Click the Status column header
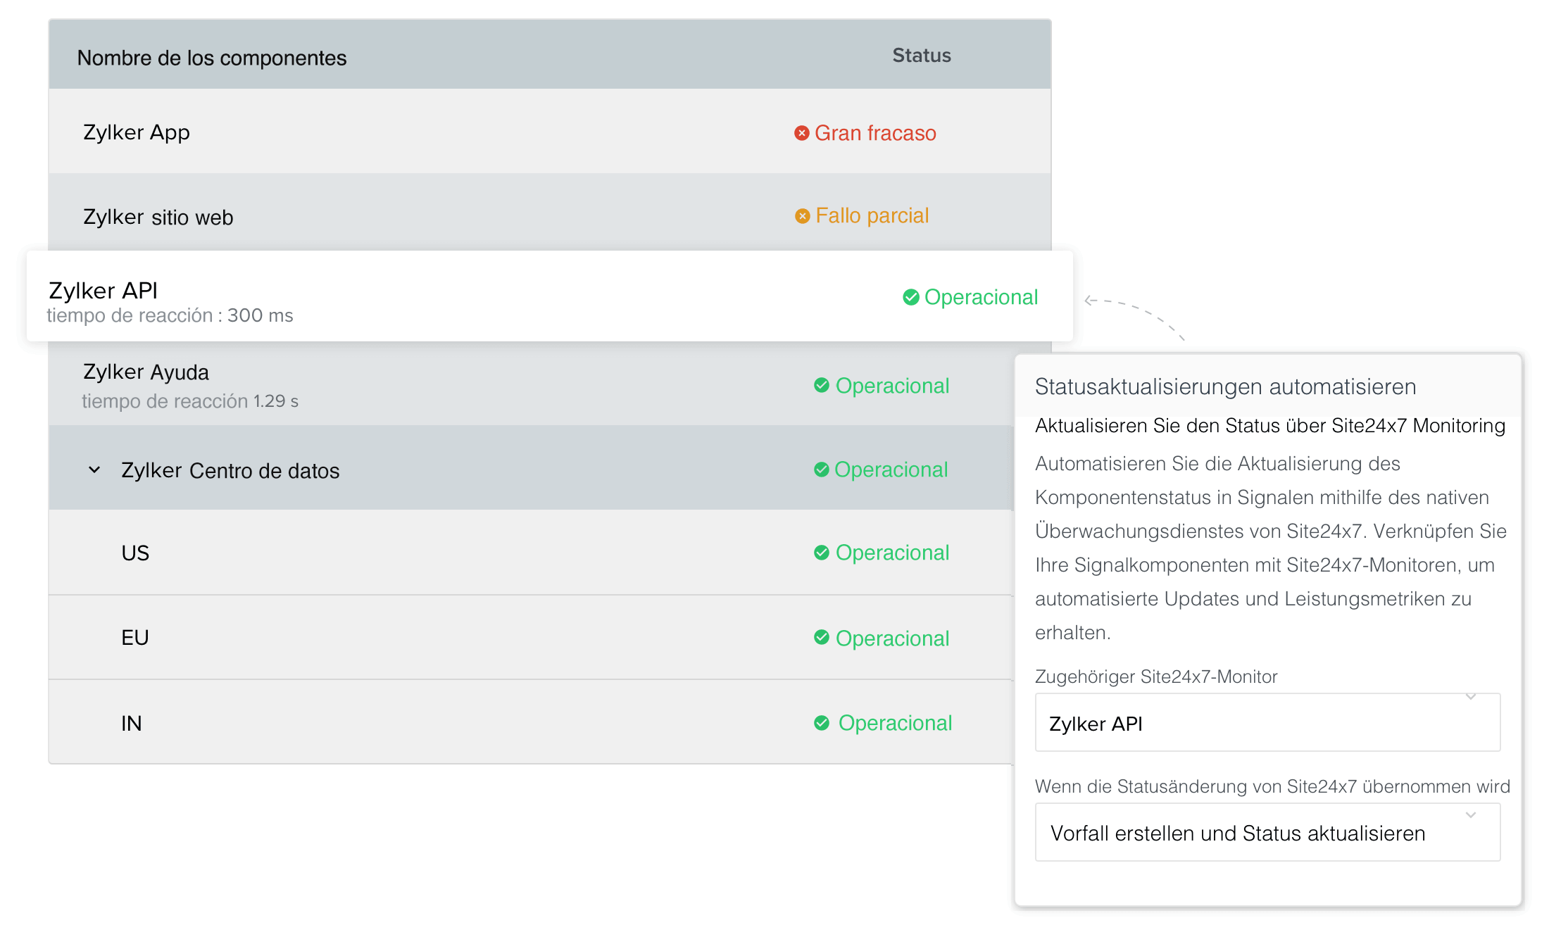The image size is (1549, 925). click(921, 55)
